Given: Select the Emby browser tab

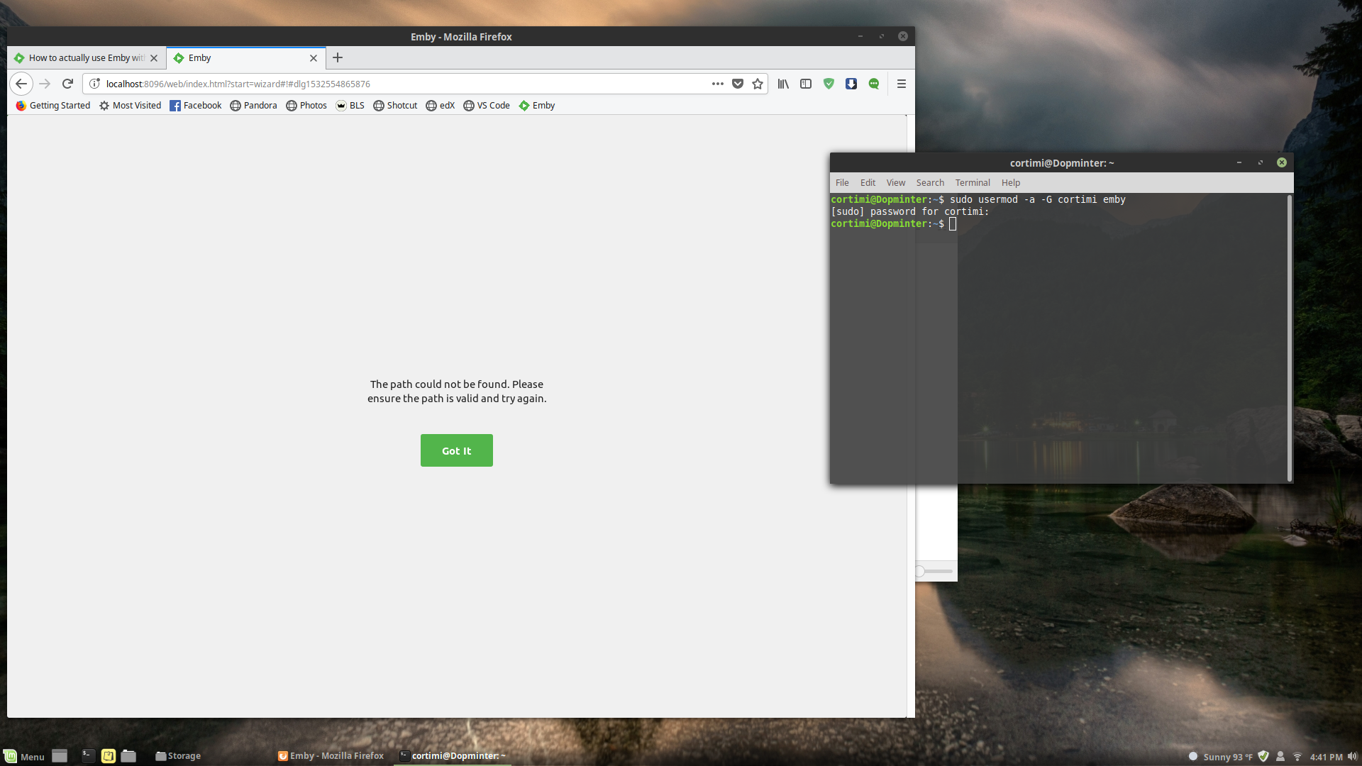Looking at the screenshot, I should tap(246, 58).
